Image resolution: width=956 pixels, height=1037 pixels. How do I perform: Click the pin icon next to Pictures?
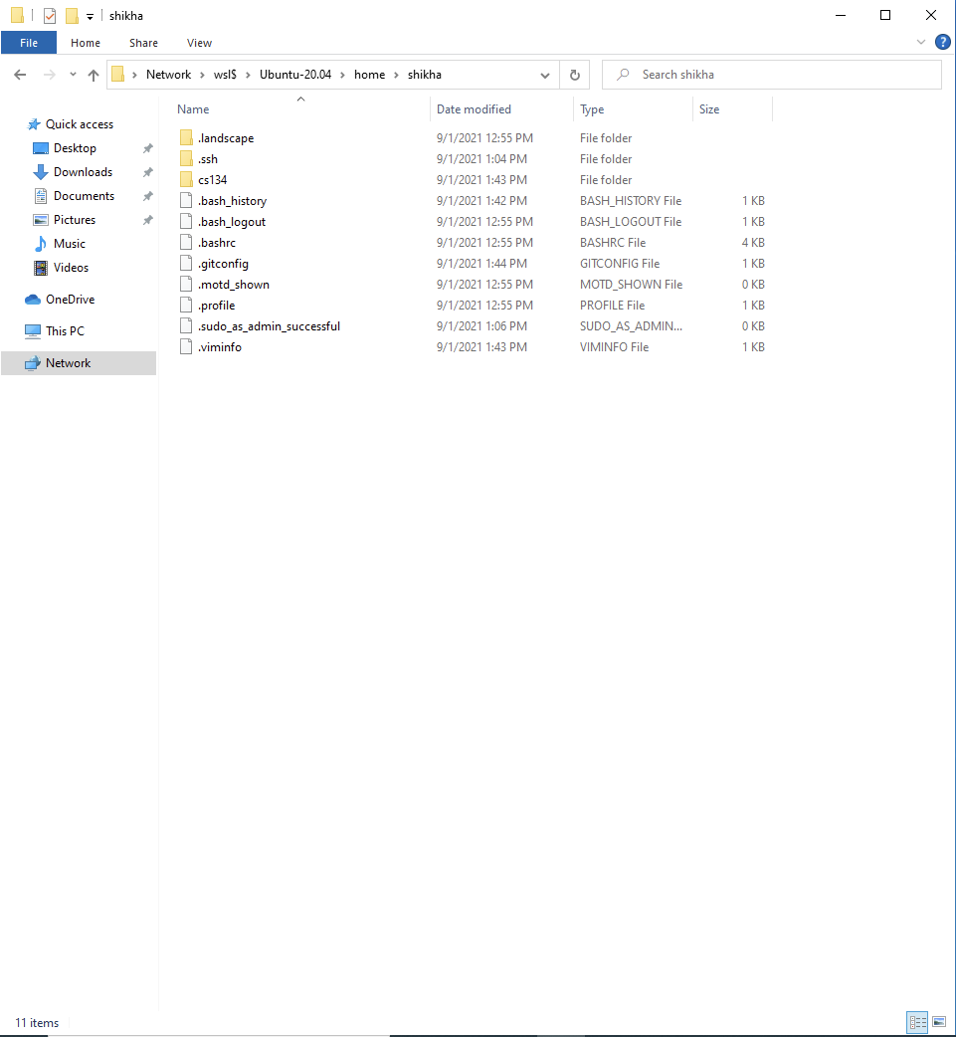tap(148, 220)
